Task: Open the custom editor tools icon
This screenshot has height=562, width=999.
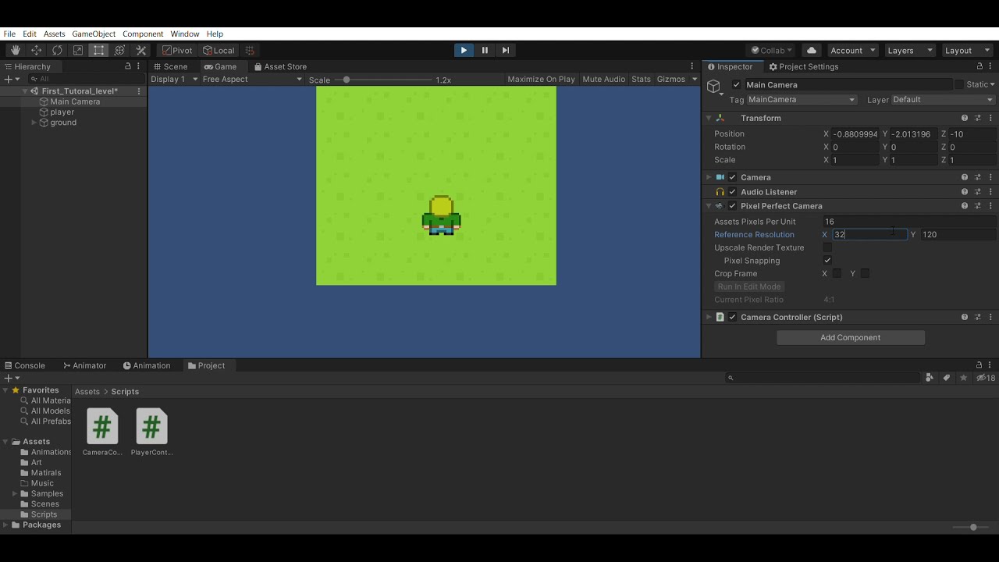Action: click(x=141, y=50)
